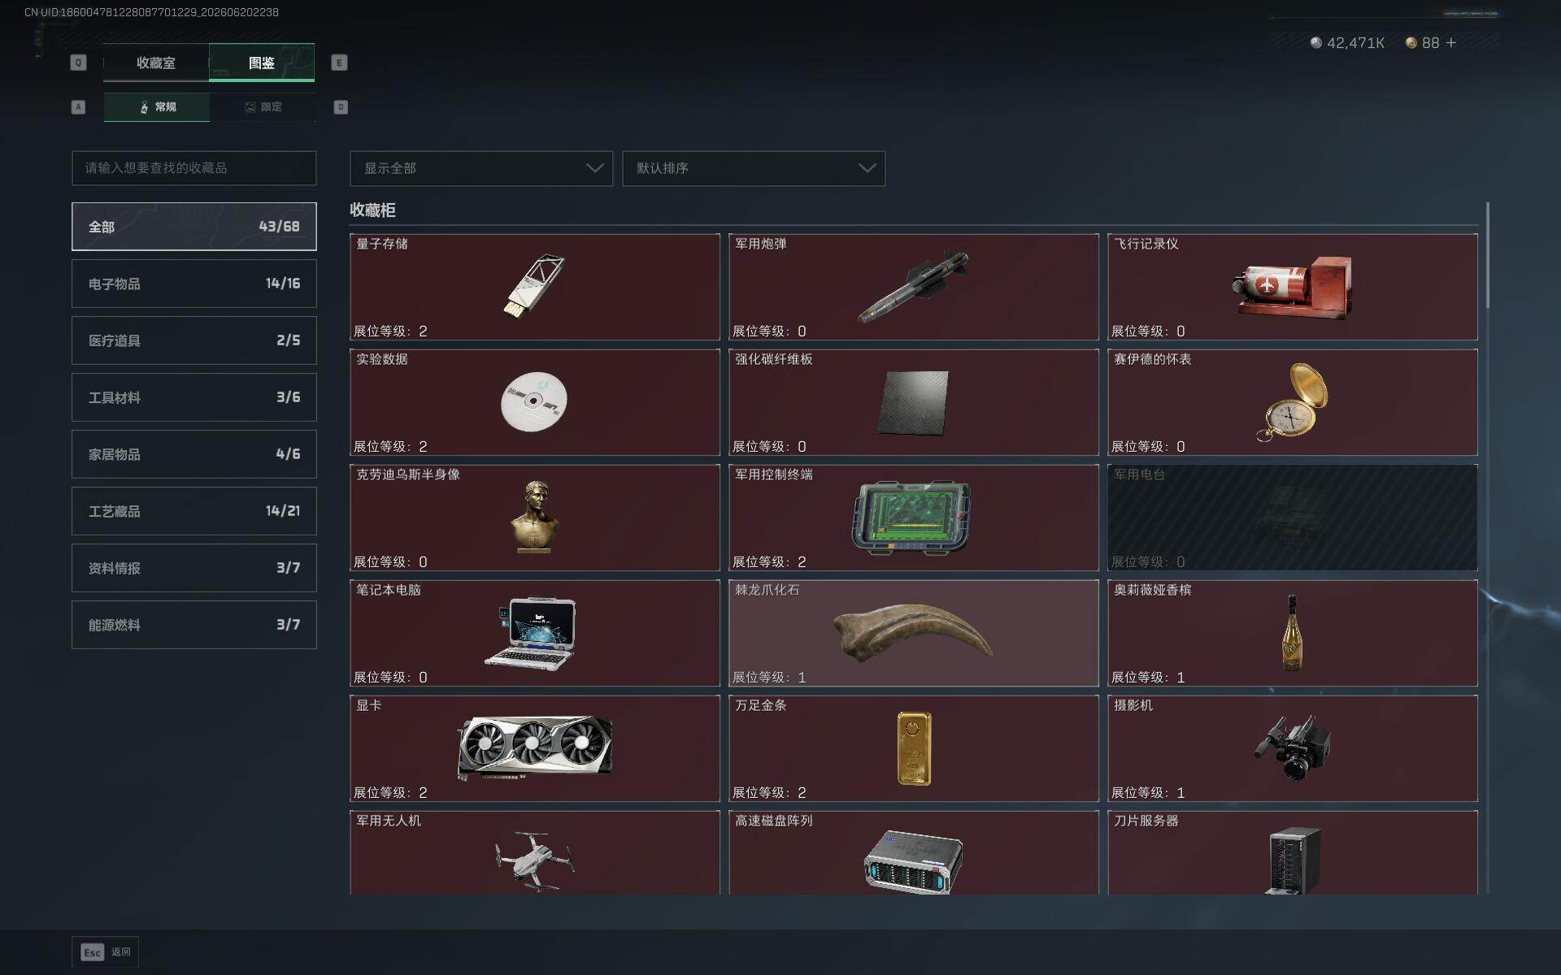The width and height of the screenshot is (1561, 975).
Task: Select the 高速磁盘阵列 disk array icon
Action: pos(913,862)
